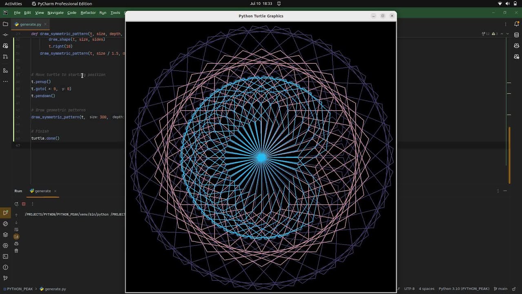Open the Edit menu

[27, 13]
